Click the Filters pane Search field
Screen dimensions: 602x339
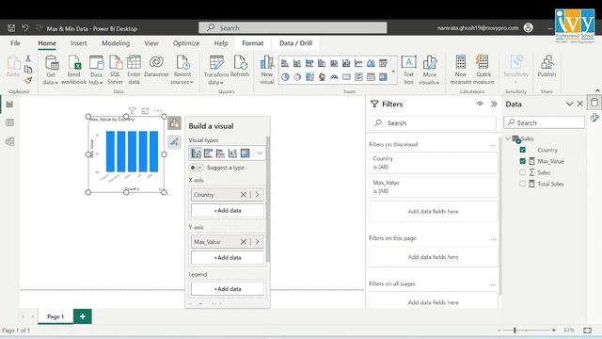pyautogui.click(x=433, y=123)
